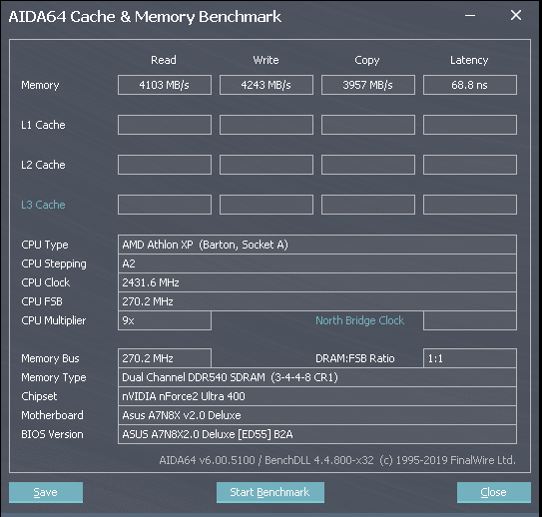Click the L2 Cache Write field
The image size is (542, 517).
[267, 165]
